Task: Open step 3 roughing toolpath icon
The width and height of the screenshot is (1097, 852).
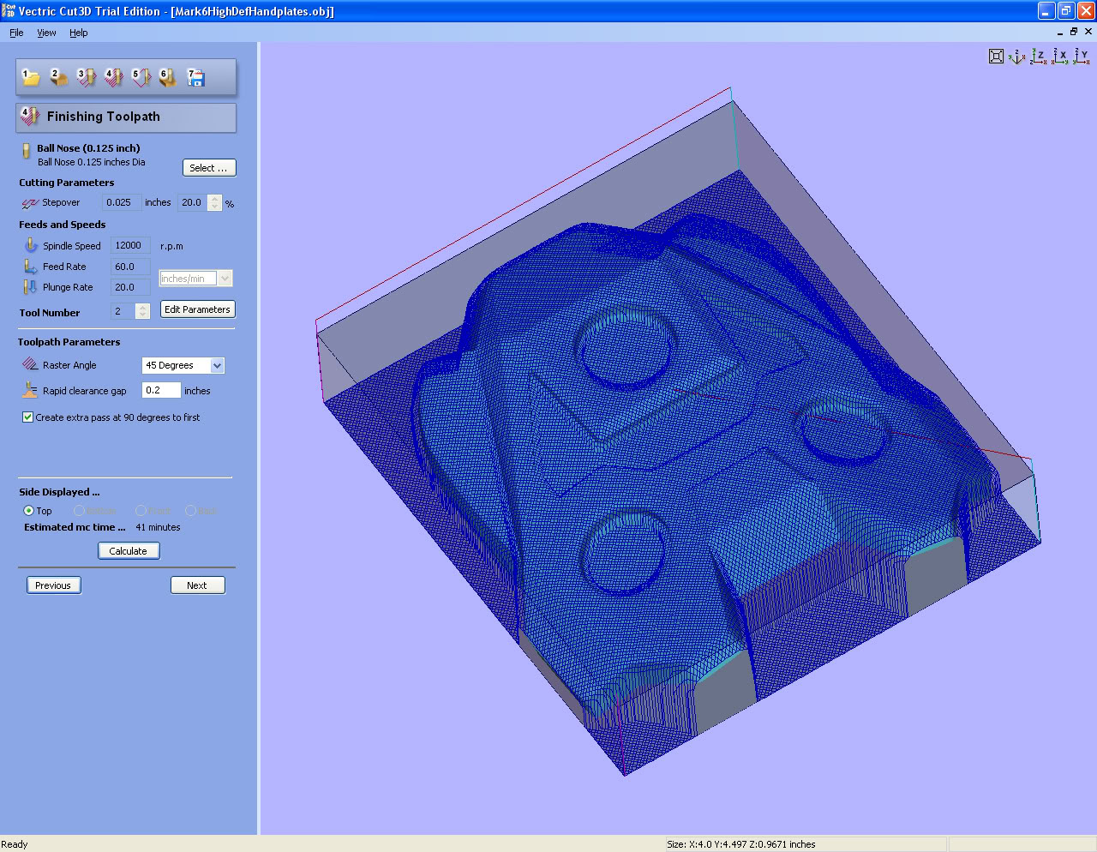Action: click(x=86, y=78)
